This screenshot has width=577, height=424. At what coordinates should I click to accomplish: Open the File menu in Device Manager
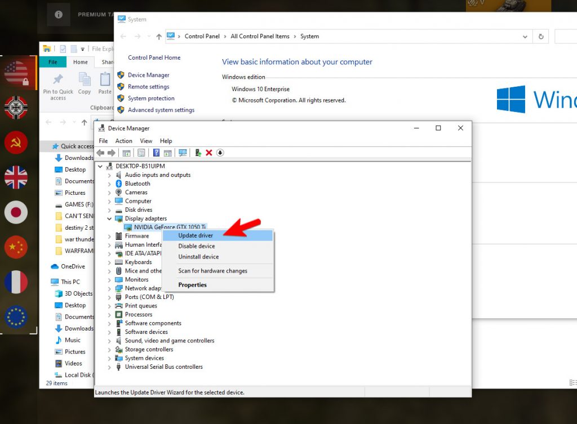(104, 141)
